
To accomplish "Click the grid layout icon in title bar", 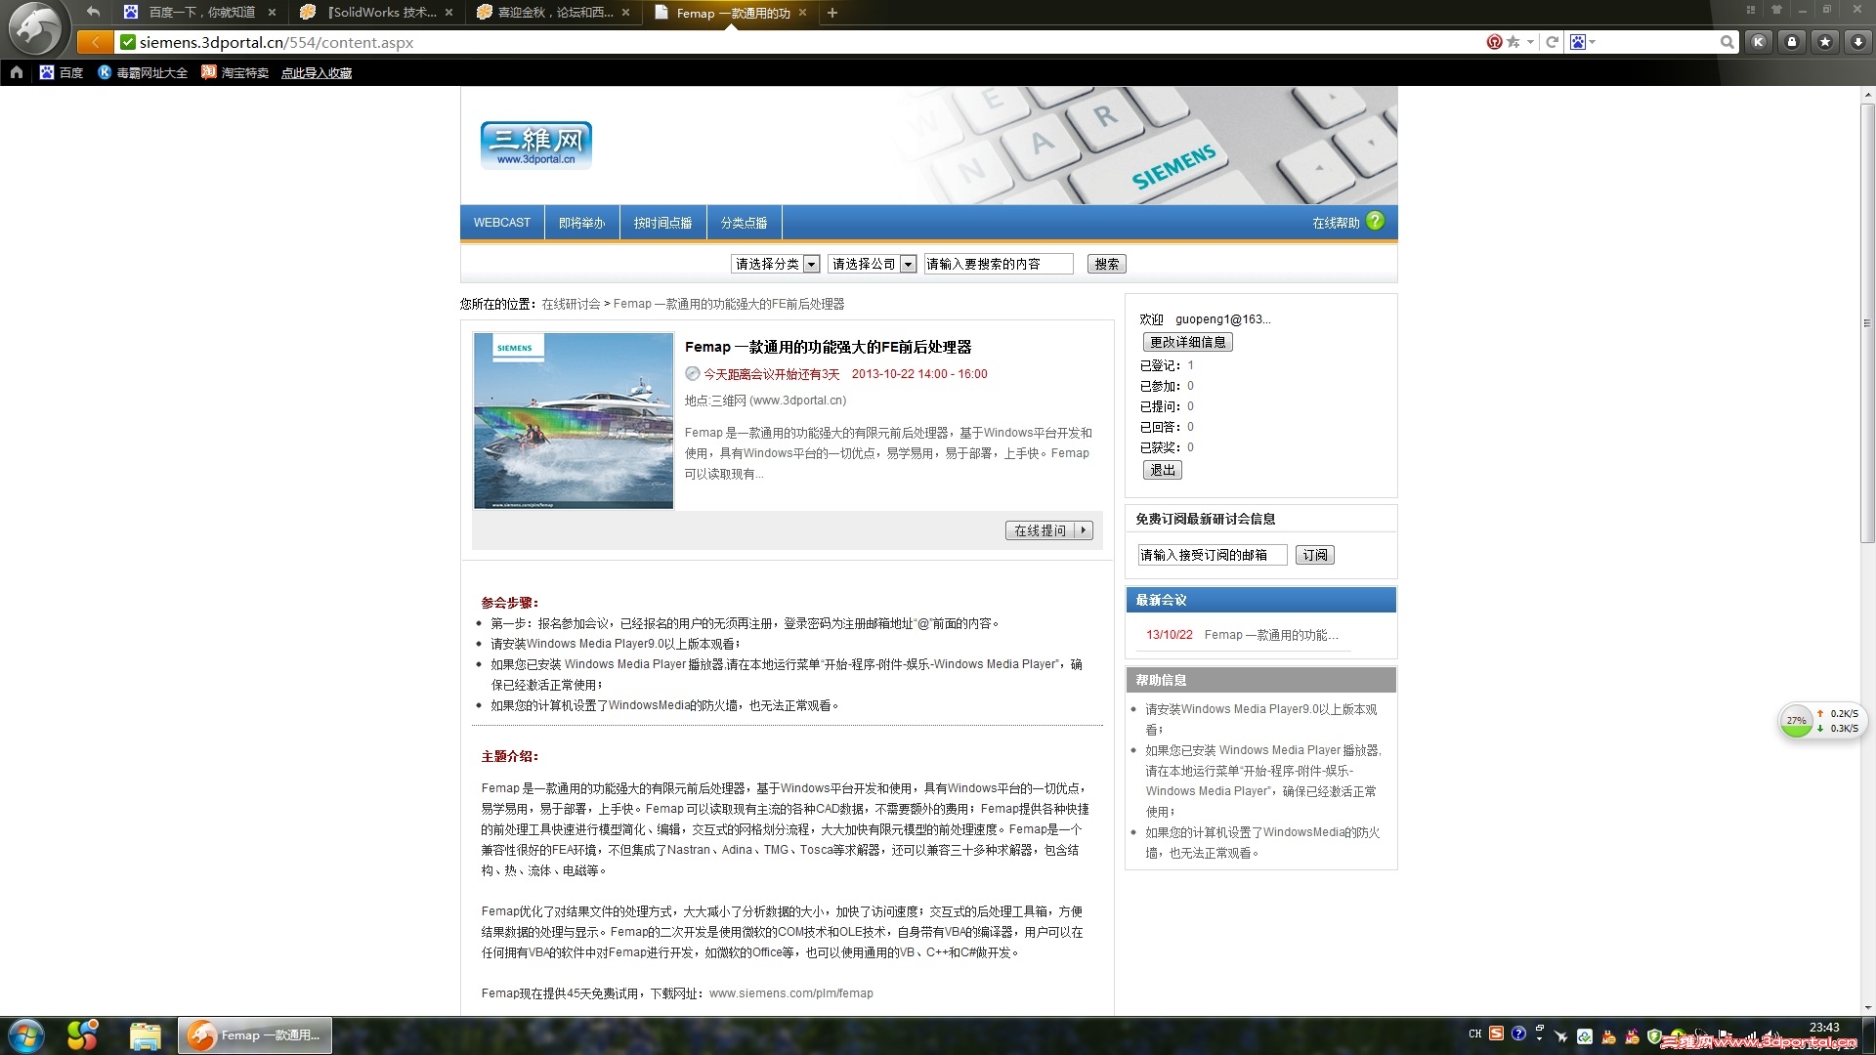I will [x=1751, y=10].
